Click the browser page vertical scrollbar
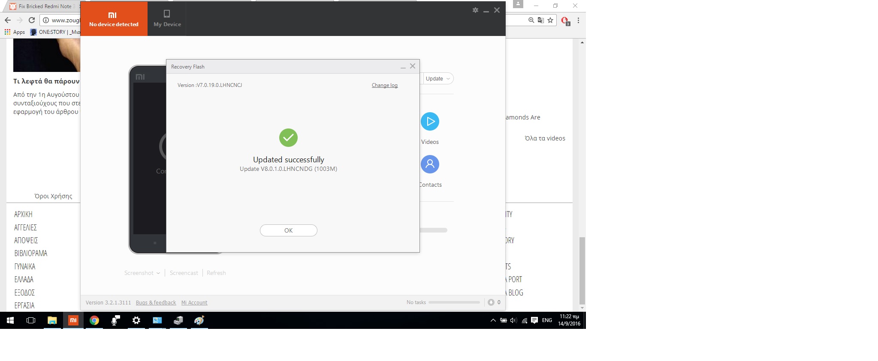This screenshot has width=878, height=361. pyautogui.click(x=582, y=270)
